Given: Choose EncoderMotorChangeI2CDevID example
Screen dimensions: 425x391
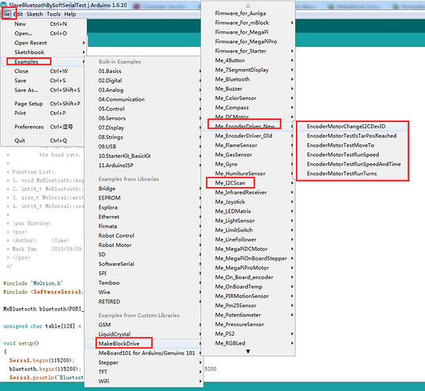Looking at the screenshot, I should 351,127.
